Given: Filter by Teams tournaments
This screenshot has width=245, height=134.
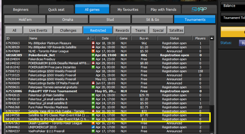Looking at the screenshot, I should [140, 30].
